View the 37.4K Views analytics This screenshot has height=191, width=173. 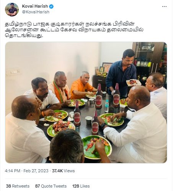point(63,171)
